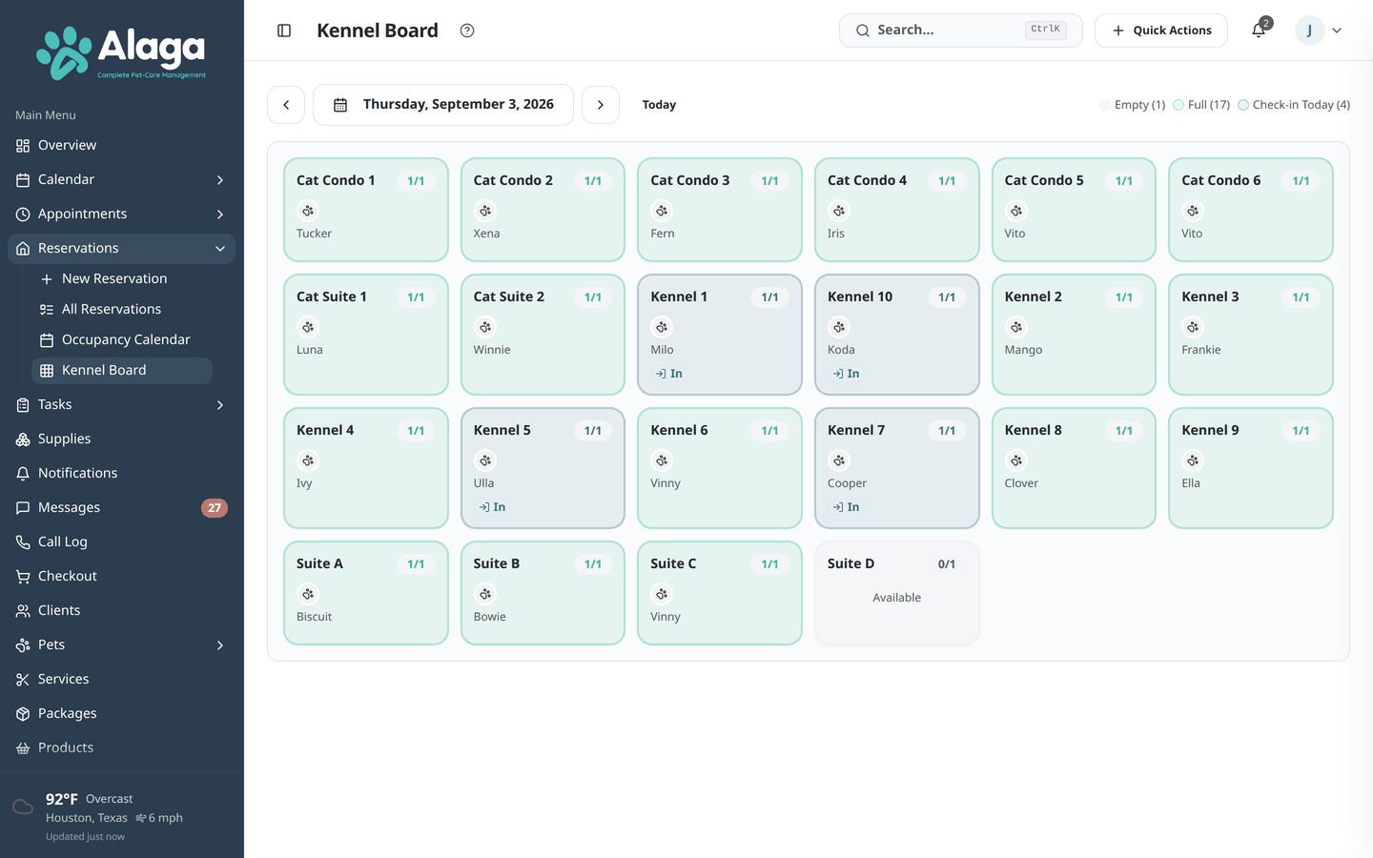The width and height of the screenshot is (1373, 858).
Task: Click the pet icon in Cat Condo 6
Action: [1193, 211]
